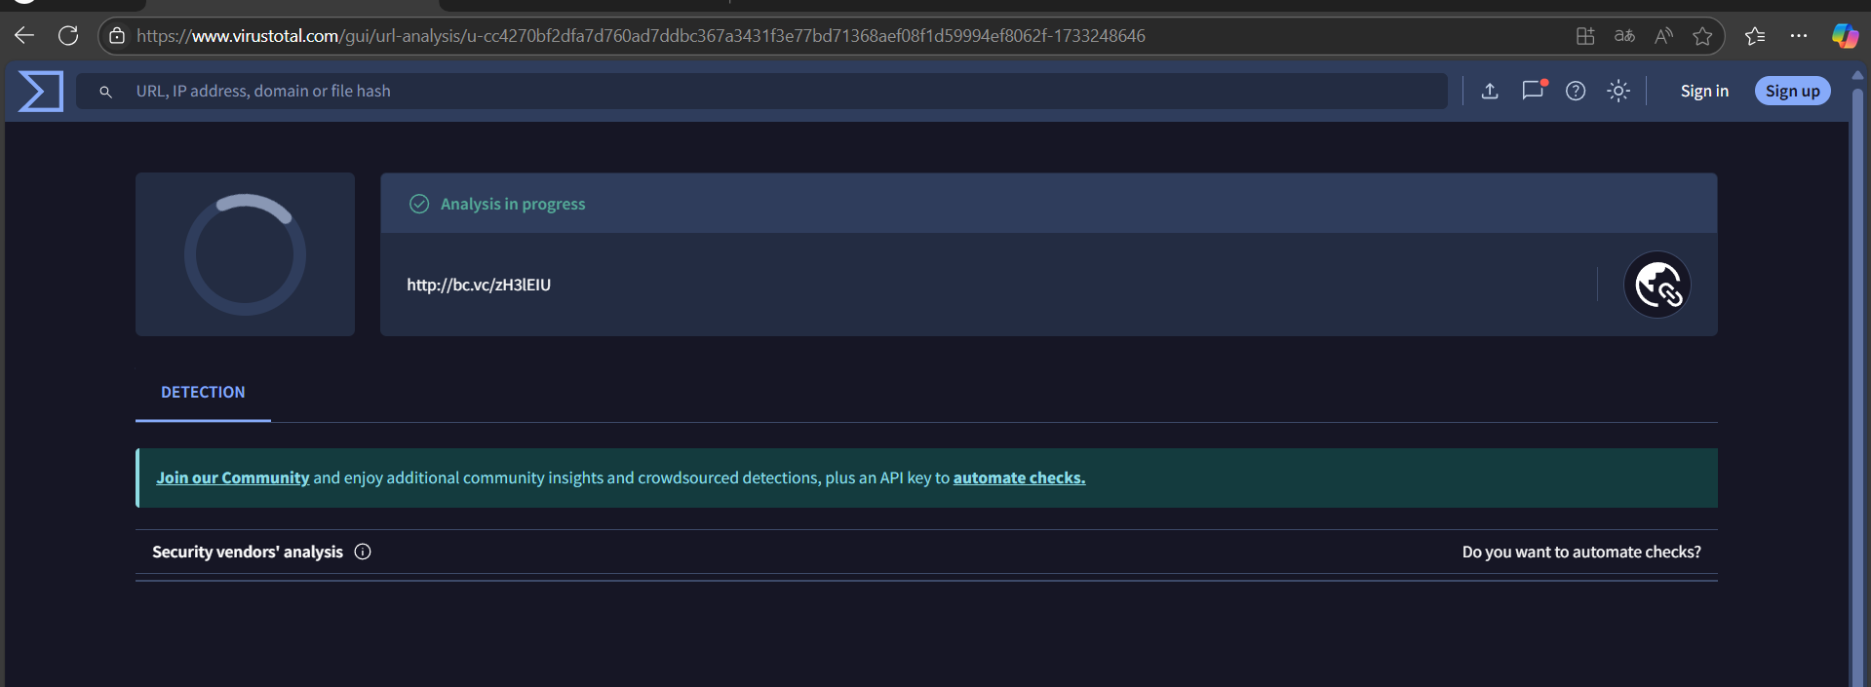This screenshot has height=687, width=1871.
Task: Click the Sign in link
Action: point(1704,91)
